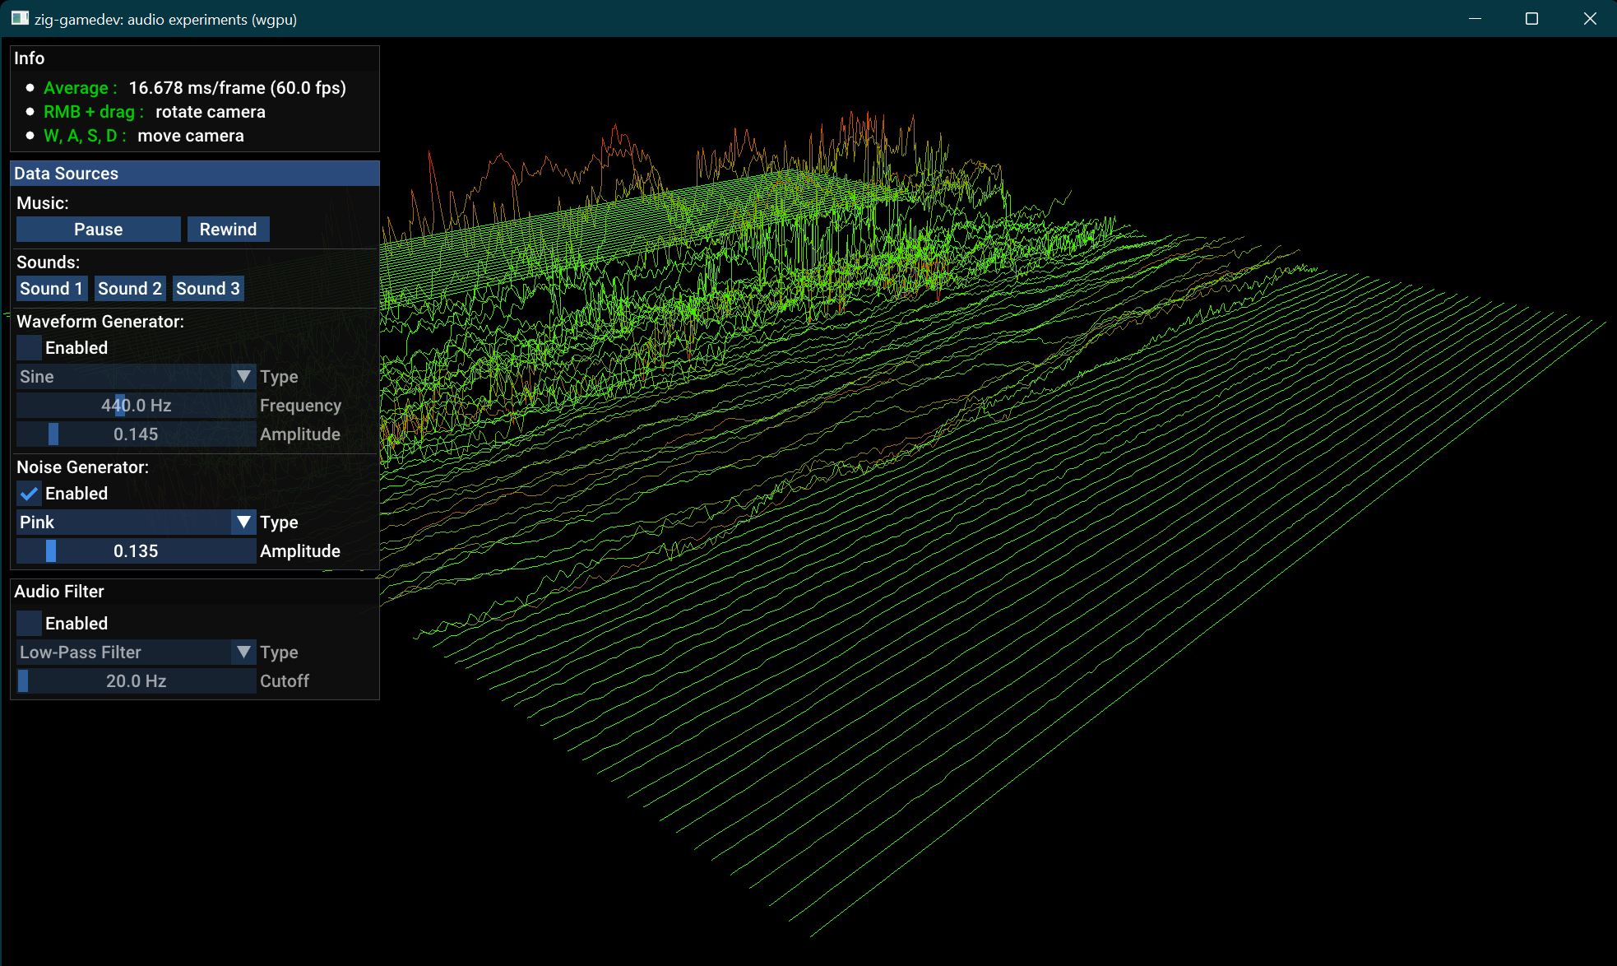
Task: Drag the Amplitude slider for Waveform Generator
Action: [x=53, y=434]
